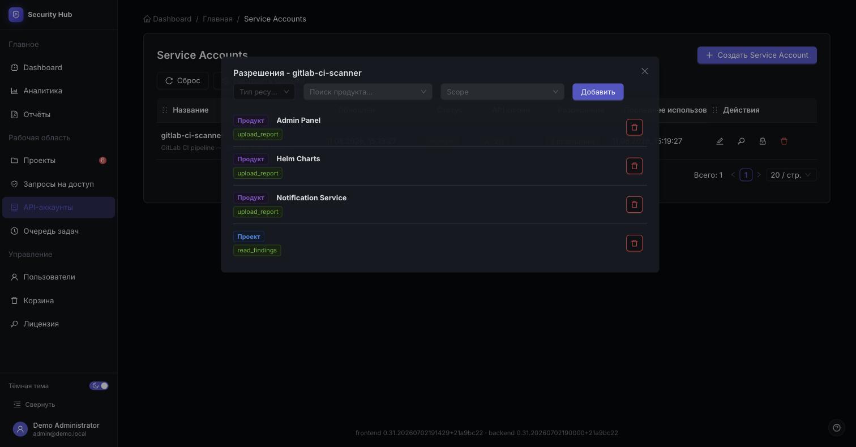This screenshot has height=447, width=856.
Task: Delete the read_findings project permission
Action: (634, 243)
